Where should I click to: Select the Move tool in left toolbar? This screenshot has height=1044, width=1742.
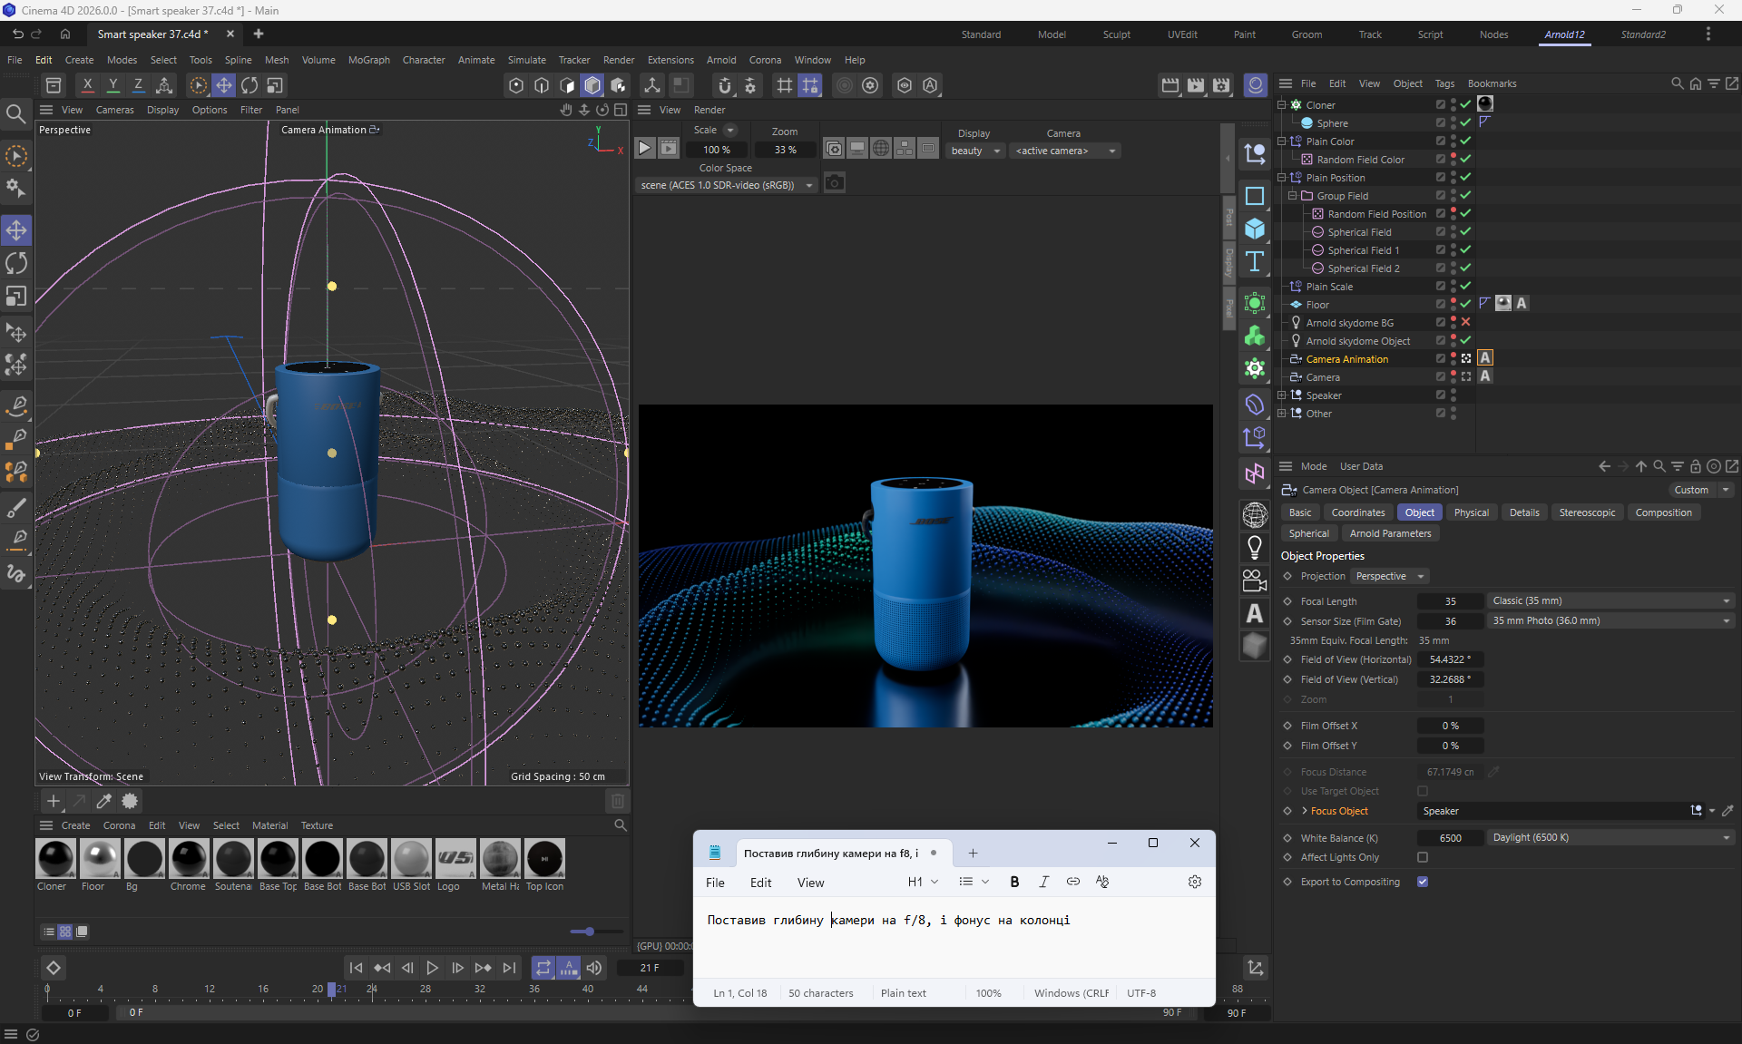(16, 230)
